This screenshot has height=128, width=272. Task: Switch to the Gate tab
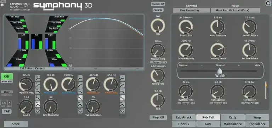tap(208, 124)
